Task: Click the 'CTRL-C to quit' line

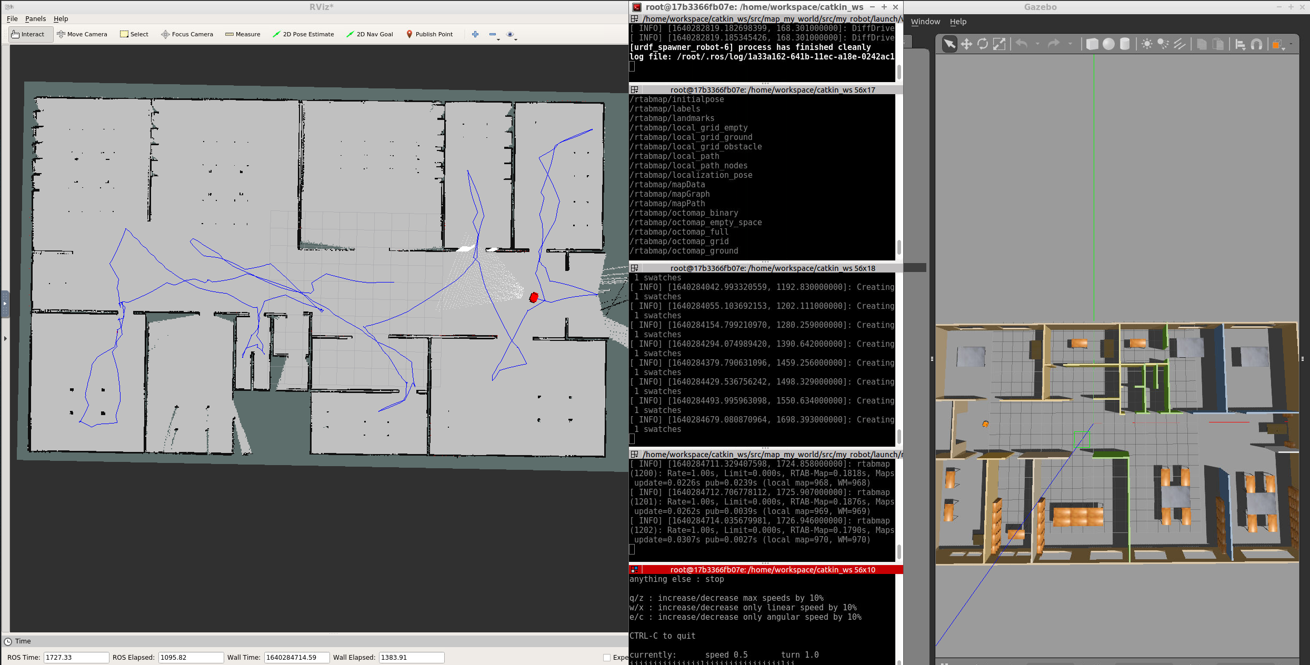Action: pos(662,636)
